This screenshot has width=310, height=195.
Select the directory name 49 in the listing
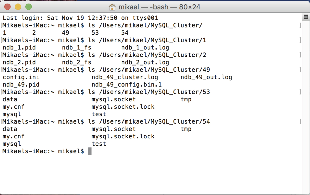(65, 32)
